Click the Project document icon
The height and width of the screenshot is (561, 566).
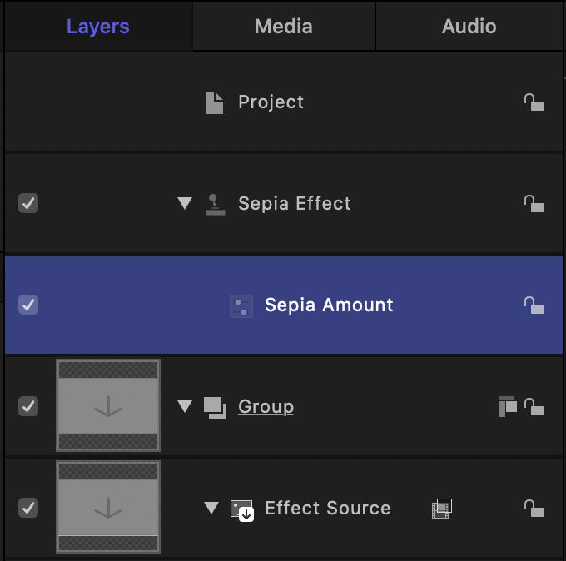tap(215, 102)
